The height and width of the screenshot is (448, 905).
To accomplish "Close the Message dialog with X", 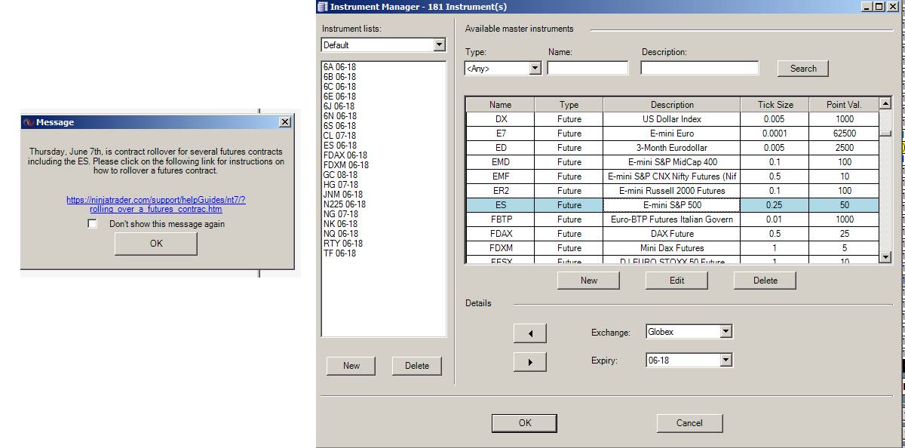I will coord(284,122).
